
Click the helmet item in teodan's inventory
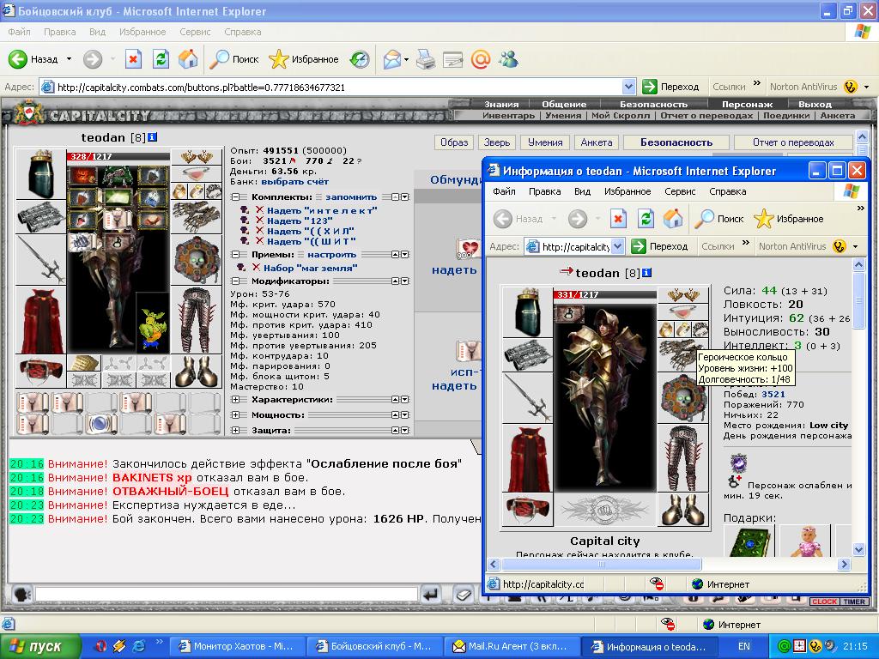[x=40, y=173]
